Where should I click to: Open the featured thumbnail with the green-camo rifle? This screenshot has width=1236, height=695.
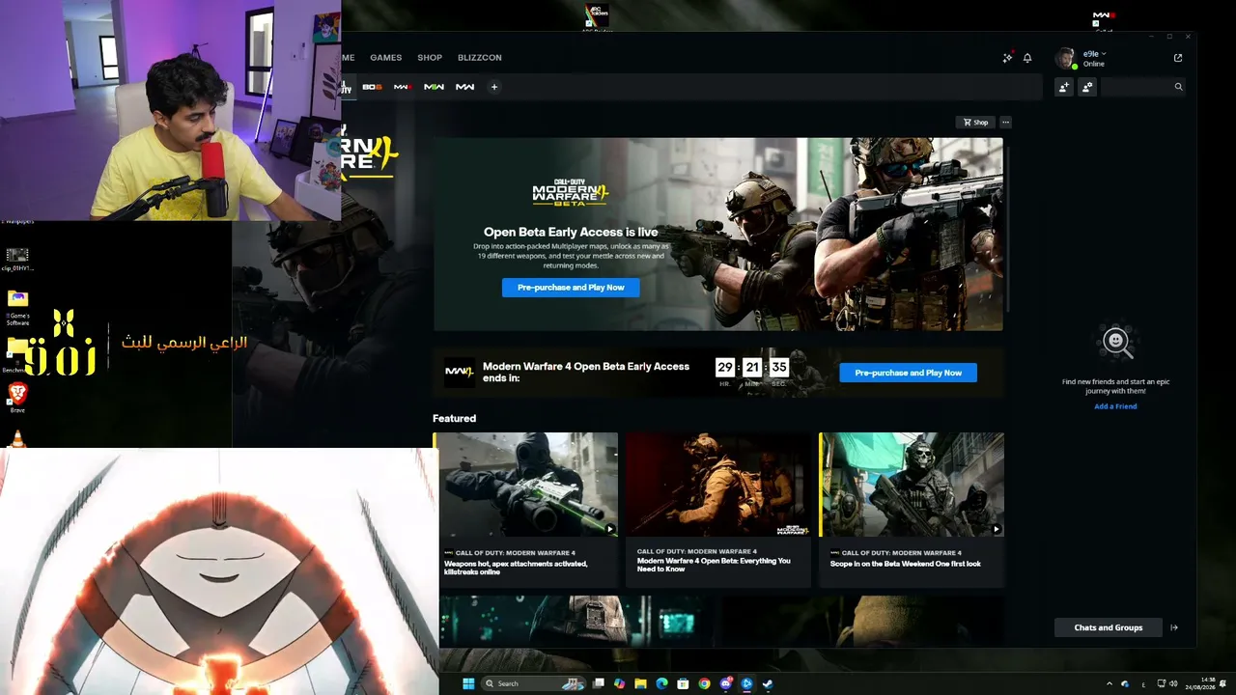coord(528,485)
